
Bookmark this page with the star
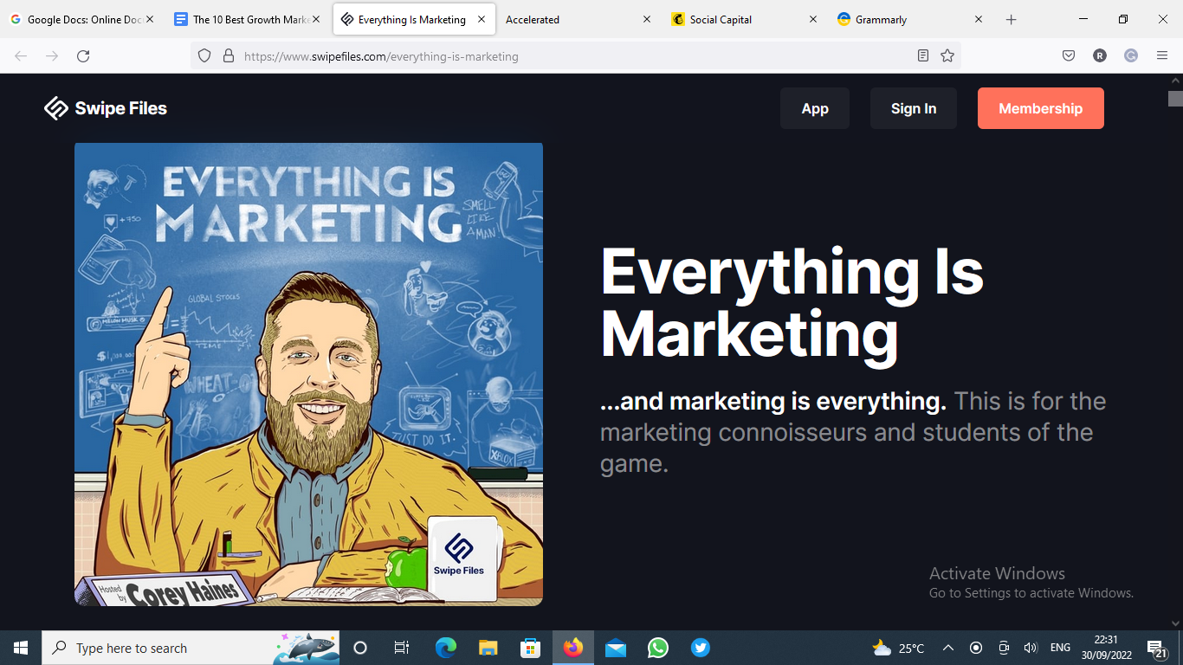[x=947, y=55]
